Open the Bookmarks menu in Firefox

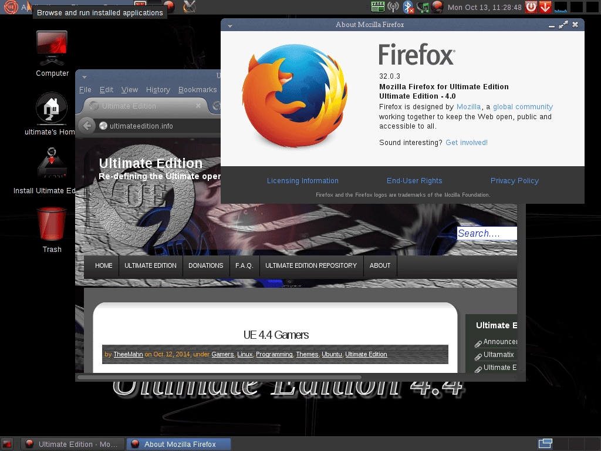[197, 90]
